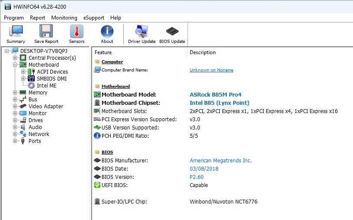This screenshot has width=353, height=220.
Task: Open the Report menu
Action: coord(37,18)
